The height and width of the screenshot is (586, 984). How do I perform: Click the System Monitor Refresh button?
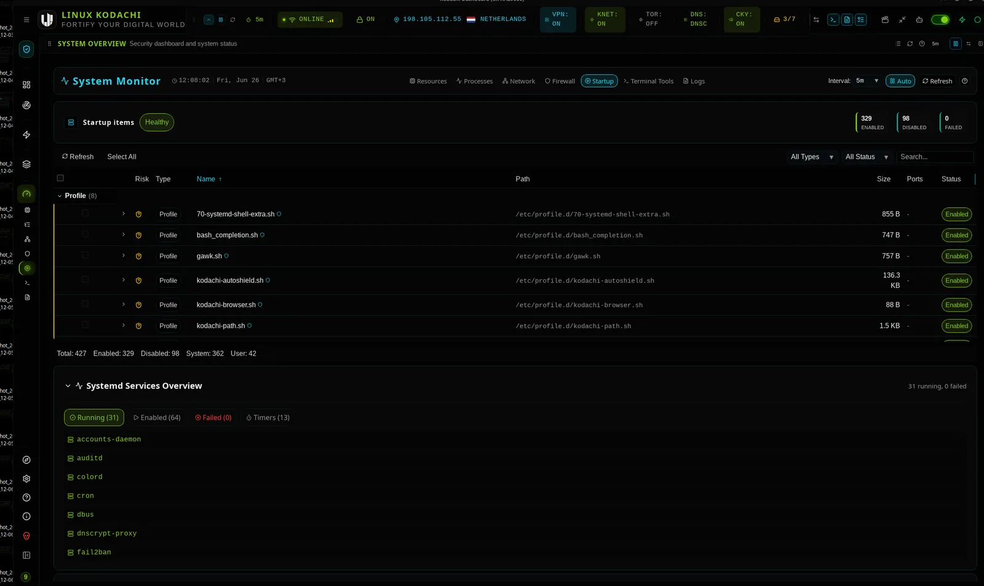coord(937,81)
